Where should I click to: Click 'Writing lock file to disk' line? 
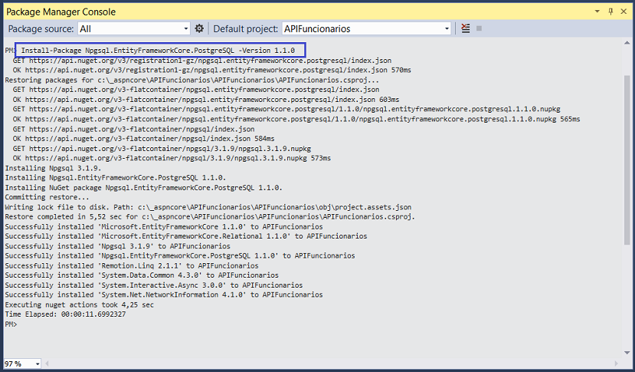coord(208,207)
